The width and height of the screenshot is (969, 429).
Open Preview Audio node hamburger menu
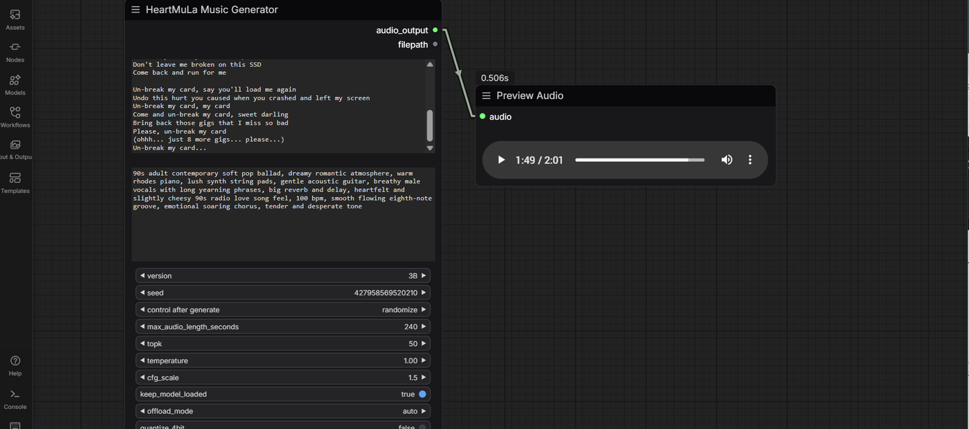click(487, 95)
